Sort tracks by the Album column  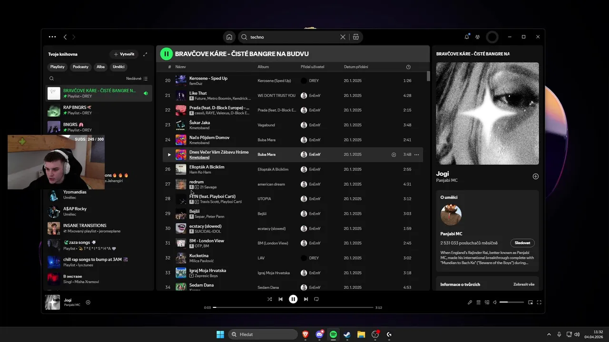(x=263, y=67)
